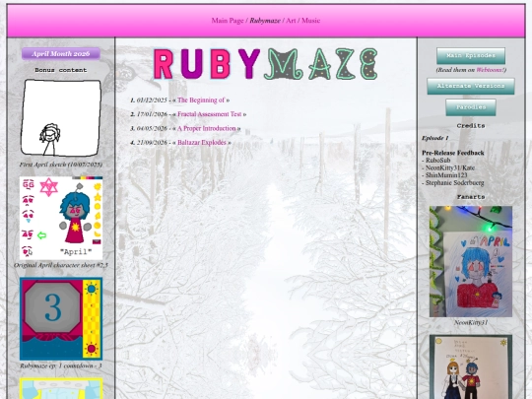Click the "NeonKitty31" fanart caption
The image size is (532, 399).
[471, 323]
